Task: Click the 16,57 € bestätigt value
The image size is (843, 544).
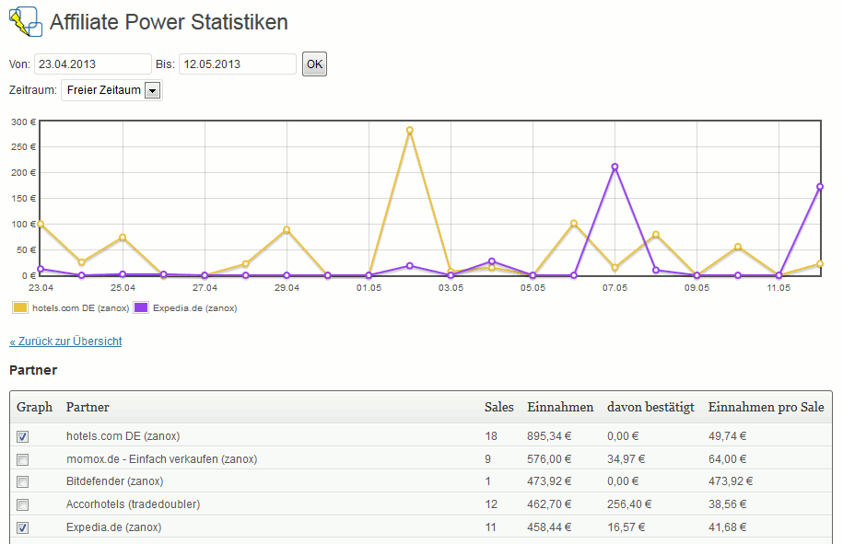Action: (x=626, y=527)
